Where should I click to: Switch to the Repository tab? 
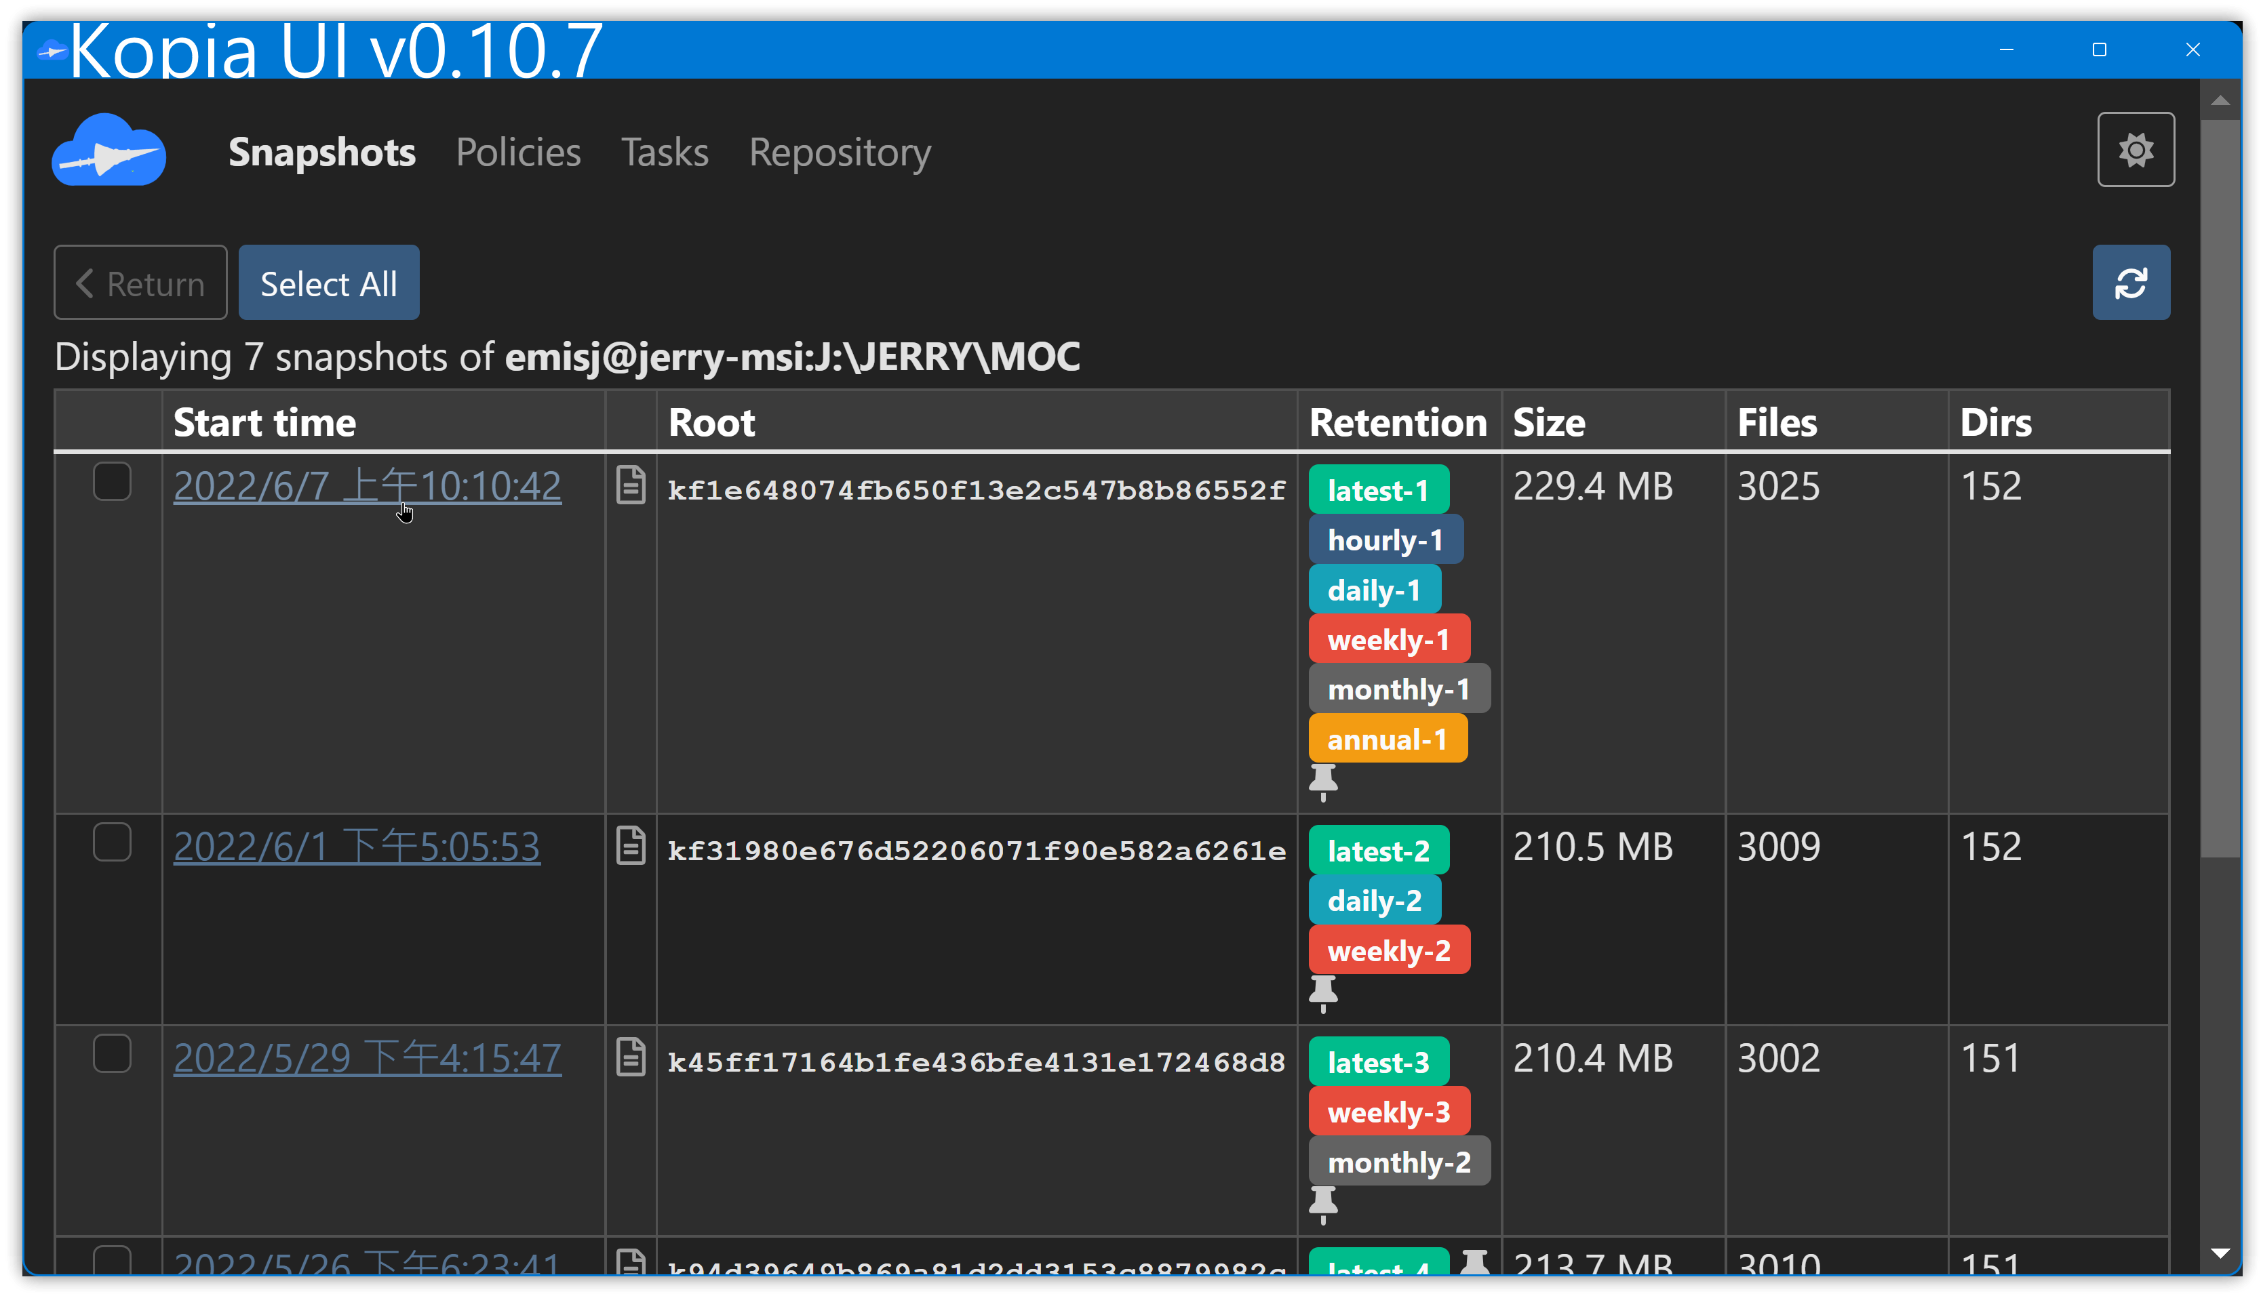pos(839,153)
